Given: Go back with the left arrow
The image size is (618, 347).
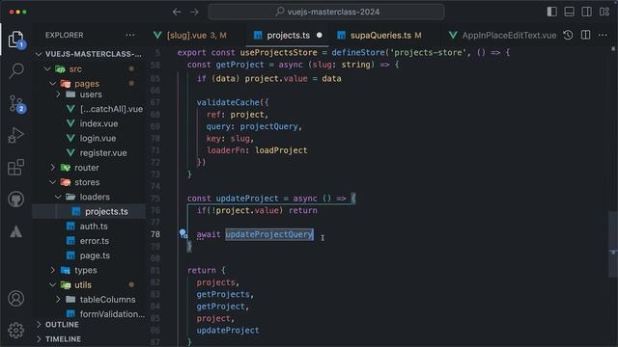Looking at the screenshot, I should (177, 13).
